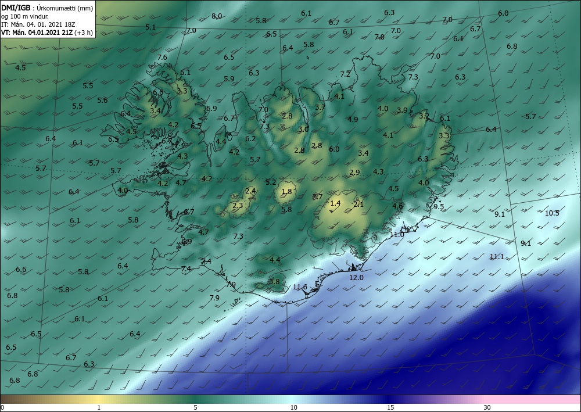Select the 3.2 value in the northeast
Viewport: 581px width, 412px height.
424,116
